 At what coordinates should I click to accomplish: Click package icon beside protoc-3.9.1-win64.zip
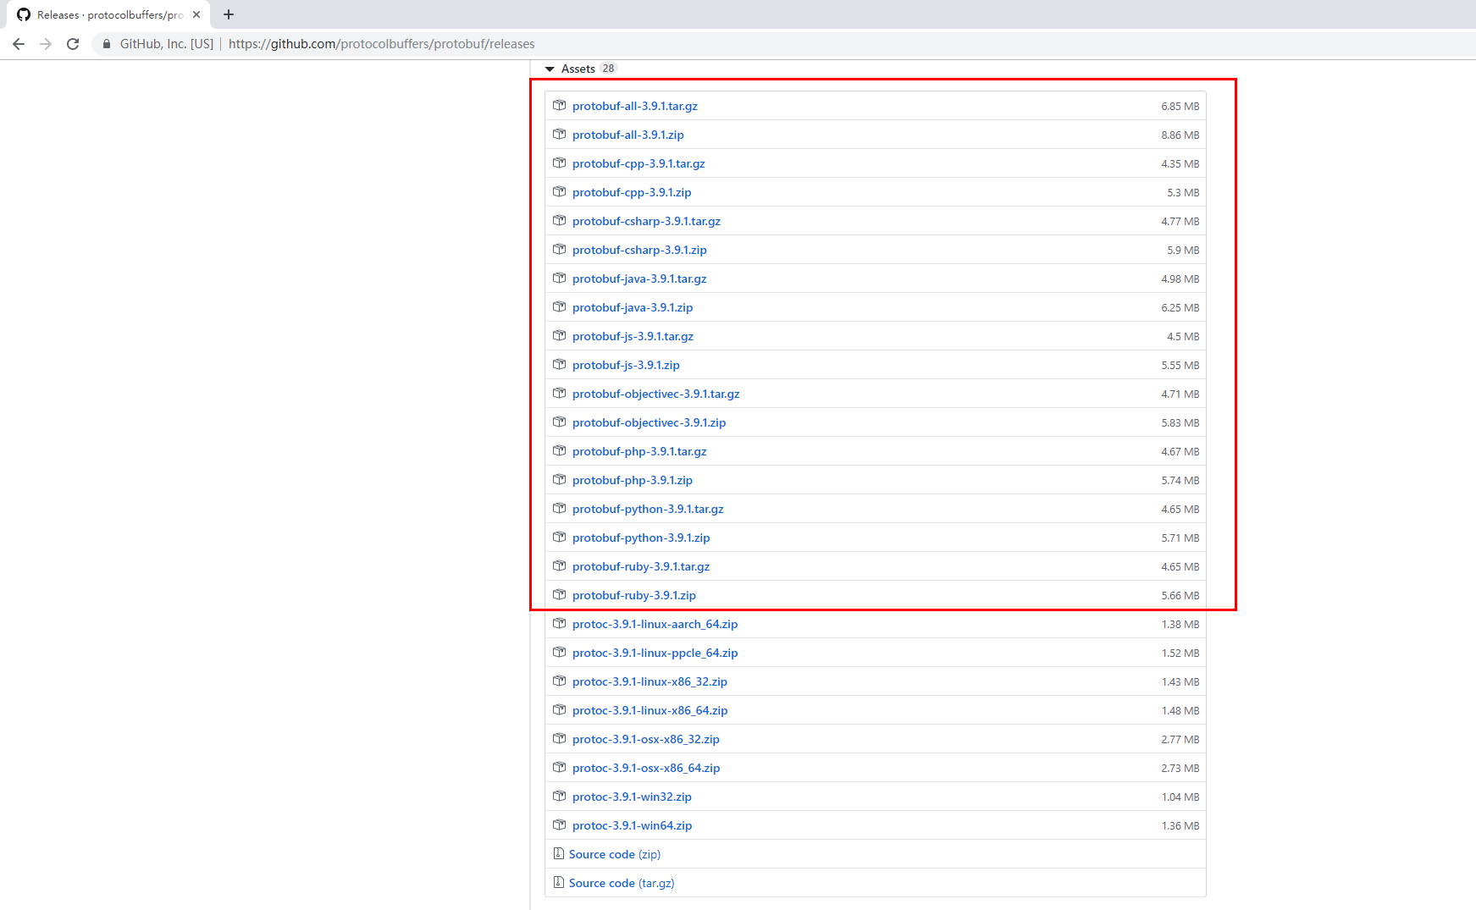click(x=559, y=825)
